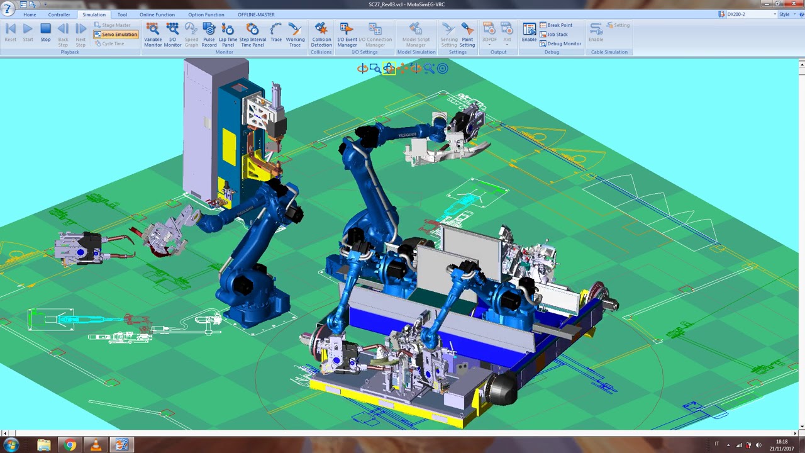
Task: Stop the running simulation
Action: coord(45,32)
